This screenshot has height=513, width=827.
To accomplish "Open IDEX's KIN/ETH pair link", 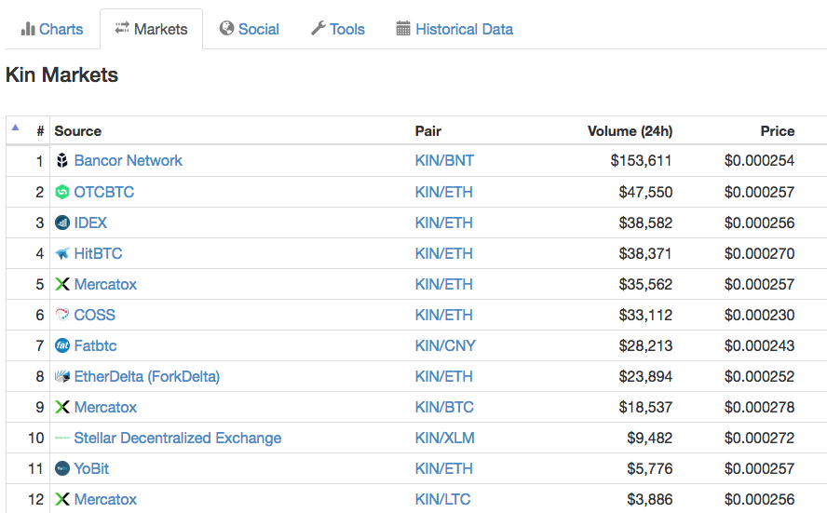I will coord(444,223).
